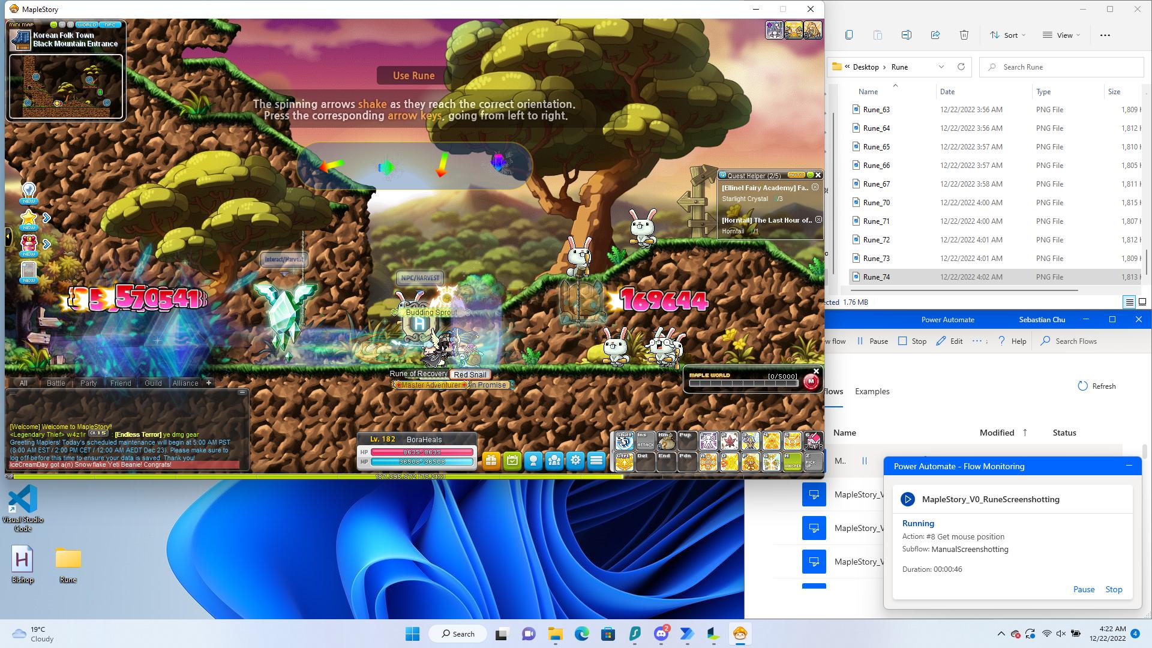Open the community group icon
This screenshot has width=1152, height=648.
554,461
